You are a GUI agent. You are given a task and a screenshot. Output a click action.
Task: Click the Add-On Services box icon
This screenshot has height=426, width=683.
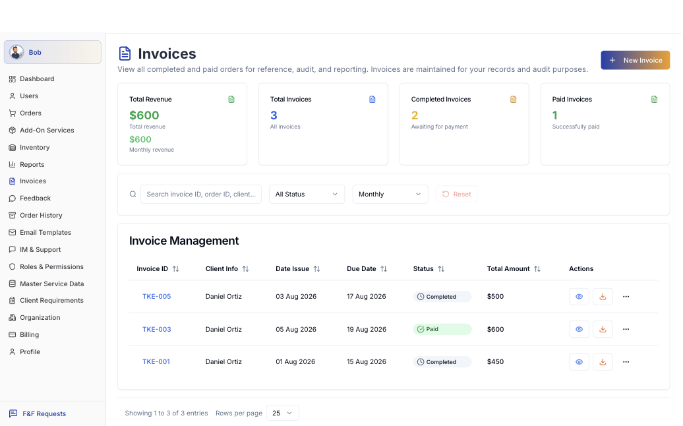tap(12, 130)
